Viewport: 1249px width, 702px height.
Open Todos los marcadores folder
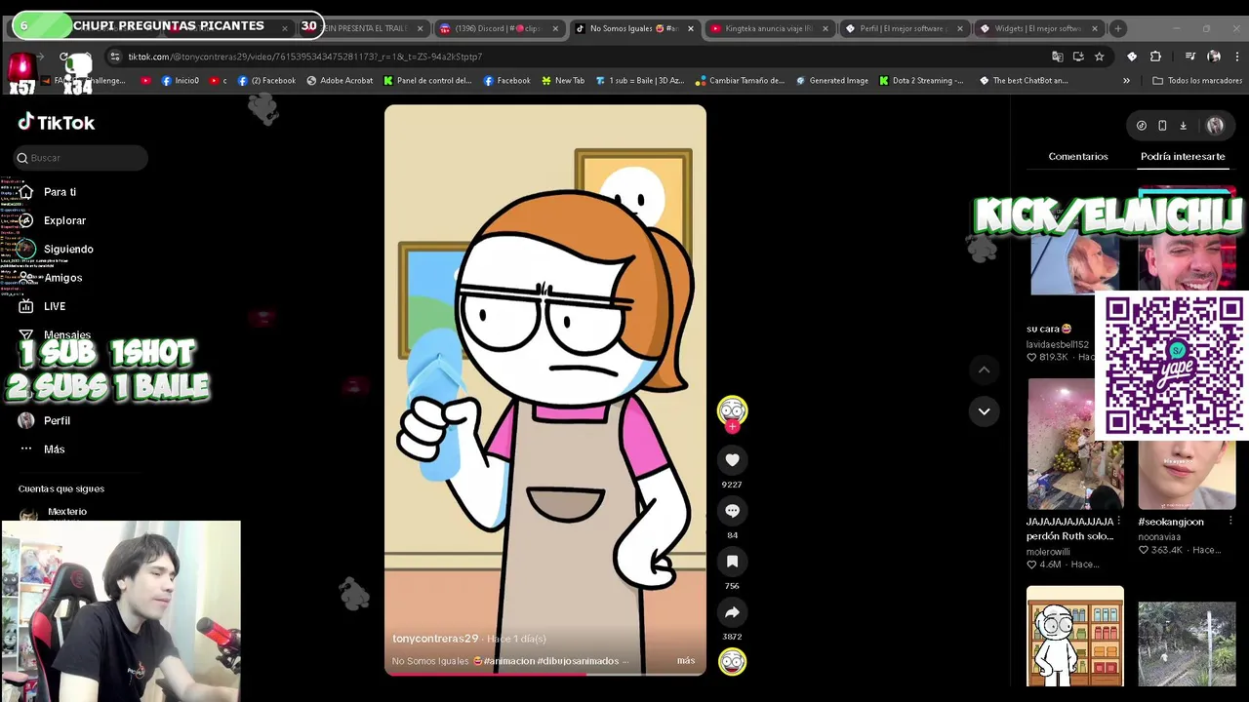(x=1197, y=81)
